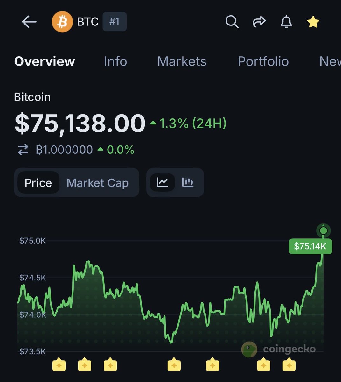This screenshot has width=341, height=382.
Task: Tap the share arrow icon
Action: click(x=259, y=22)
